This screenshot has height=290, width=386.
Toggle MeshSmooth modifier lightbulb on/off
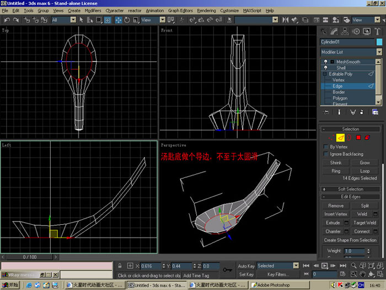326,62
